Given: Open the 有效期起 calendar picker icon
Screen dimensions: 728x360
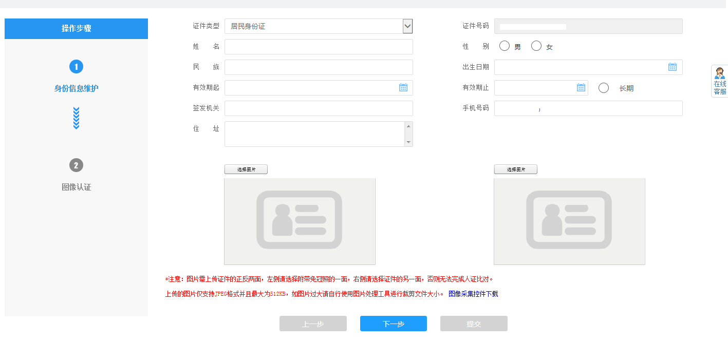Looking at the screenshot, I should (x=403, y=88).
